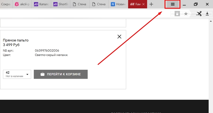The height and width of the screenshot is (113, 213).
Task: Minimize the browser window
Action: pos(184,4)
